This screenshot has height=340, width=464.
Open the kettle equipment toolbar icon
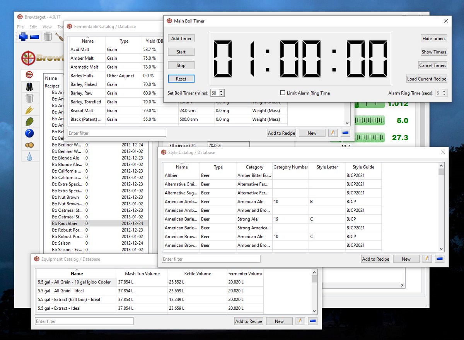pos(48,37)
